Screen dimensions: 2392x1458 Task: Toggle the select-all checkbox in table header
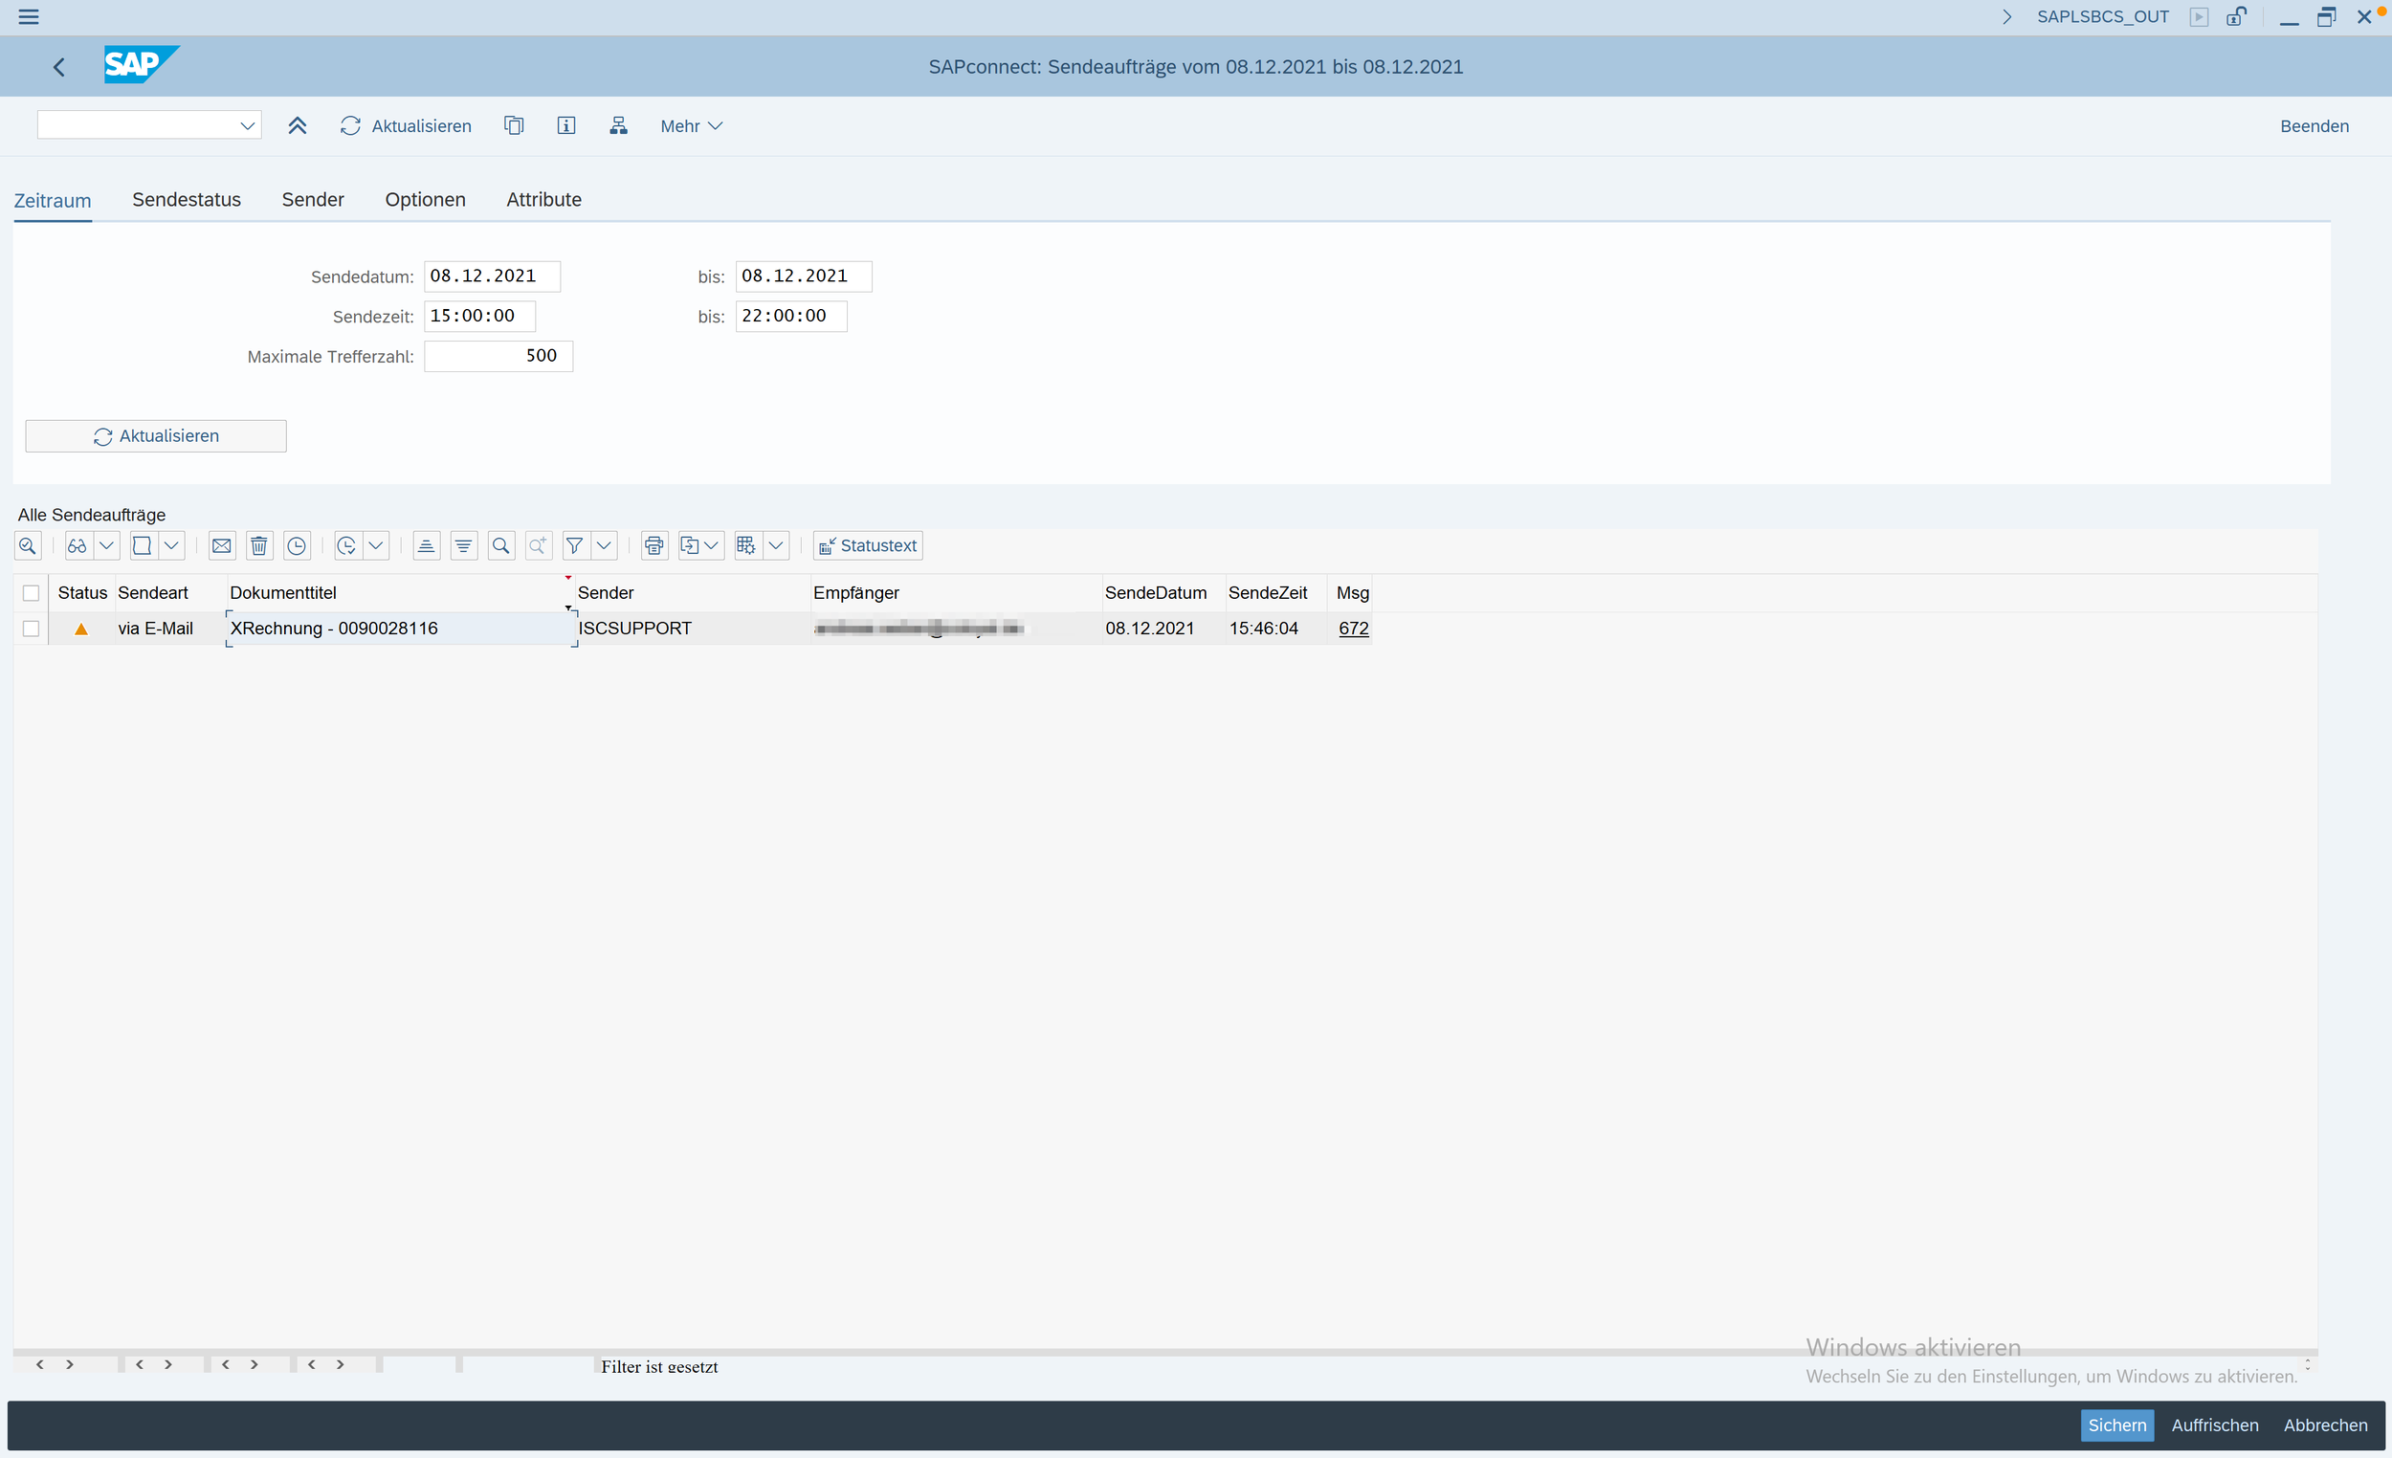[x=31, y=593]
